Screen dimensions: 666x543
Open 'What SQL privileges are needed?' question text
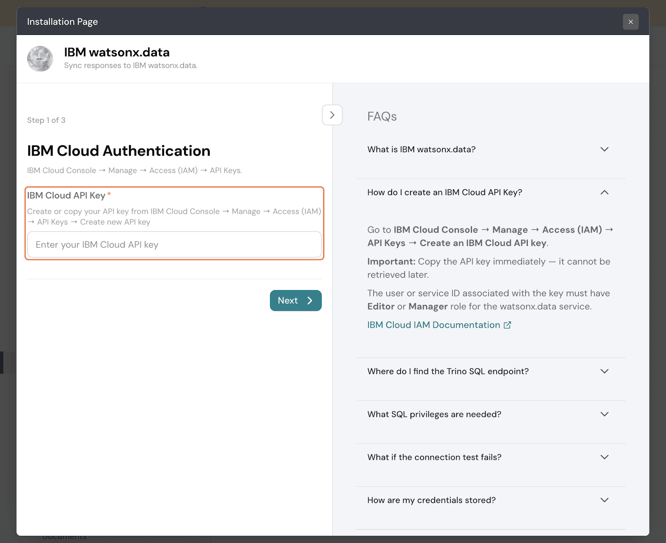434,414
